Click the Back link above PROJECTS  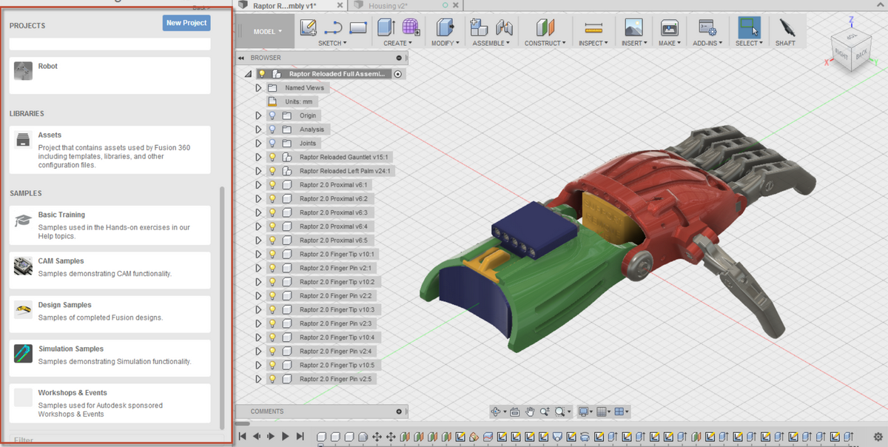(x=200, y=7)
